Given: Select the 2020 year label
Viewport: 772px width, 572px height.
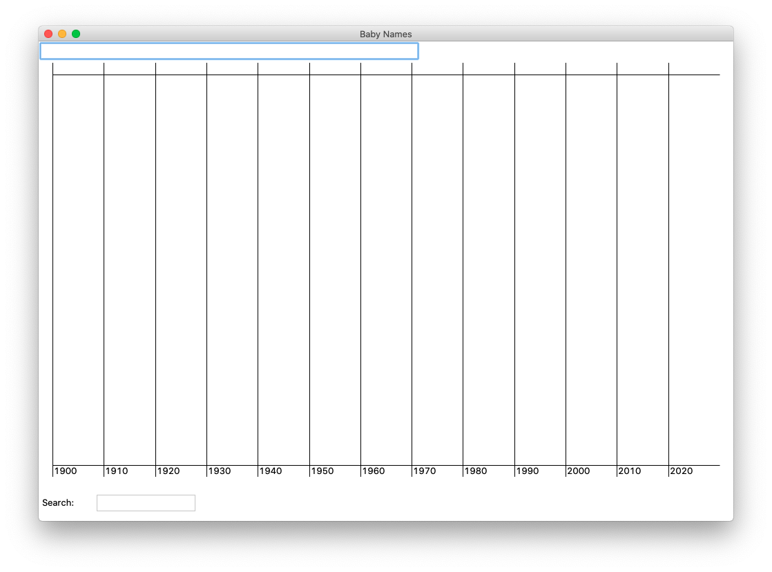Looking at the screenshot, I should (680, 471).
